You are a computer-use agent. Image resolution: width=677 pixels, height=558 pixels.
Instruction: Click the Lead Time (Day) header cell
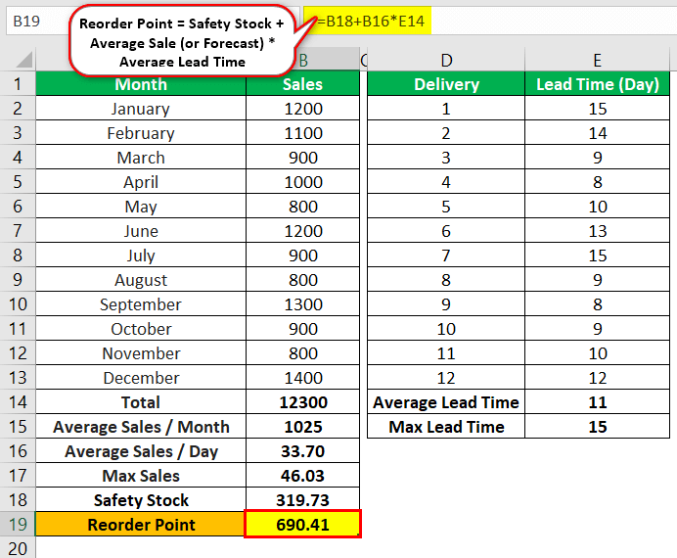(597, 84)
